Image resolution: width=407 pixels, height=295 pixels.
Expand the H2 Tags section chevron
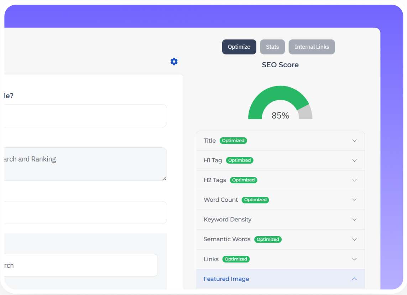[354, 180]
